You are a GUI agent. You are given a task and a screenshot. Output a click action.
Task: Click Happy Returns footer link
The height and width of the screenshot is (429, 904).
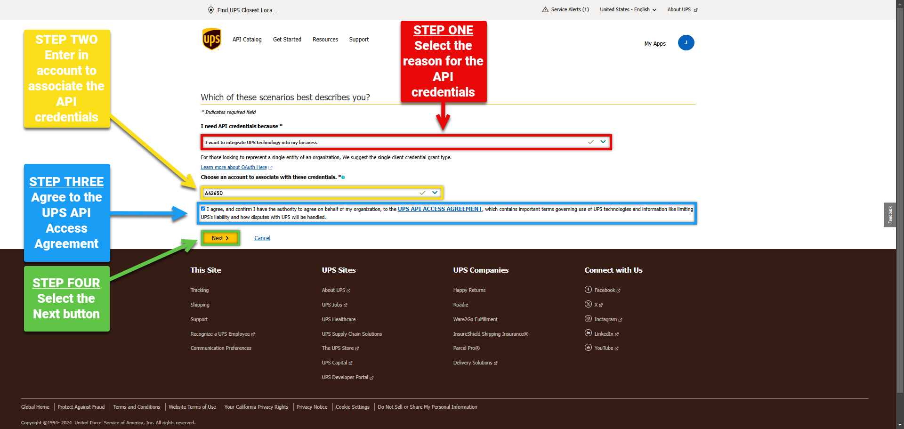click(469, 290)
